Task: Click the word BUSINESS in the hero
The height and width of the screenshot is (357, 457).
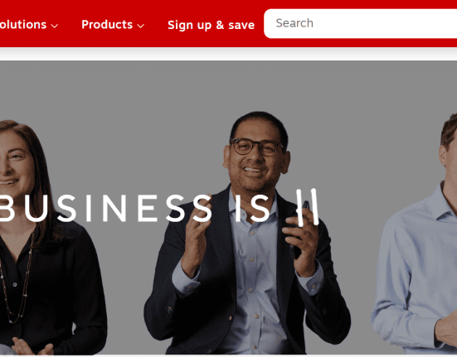Action: click(106, 208)
